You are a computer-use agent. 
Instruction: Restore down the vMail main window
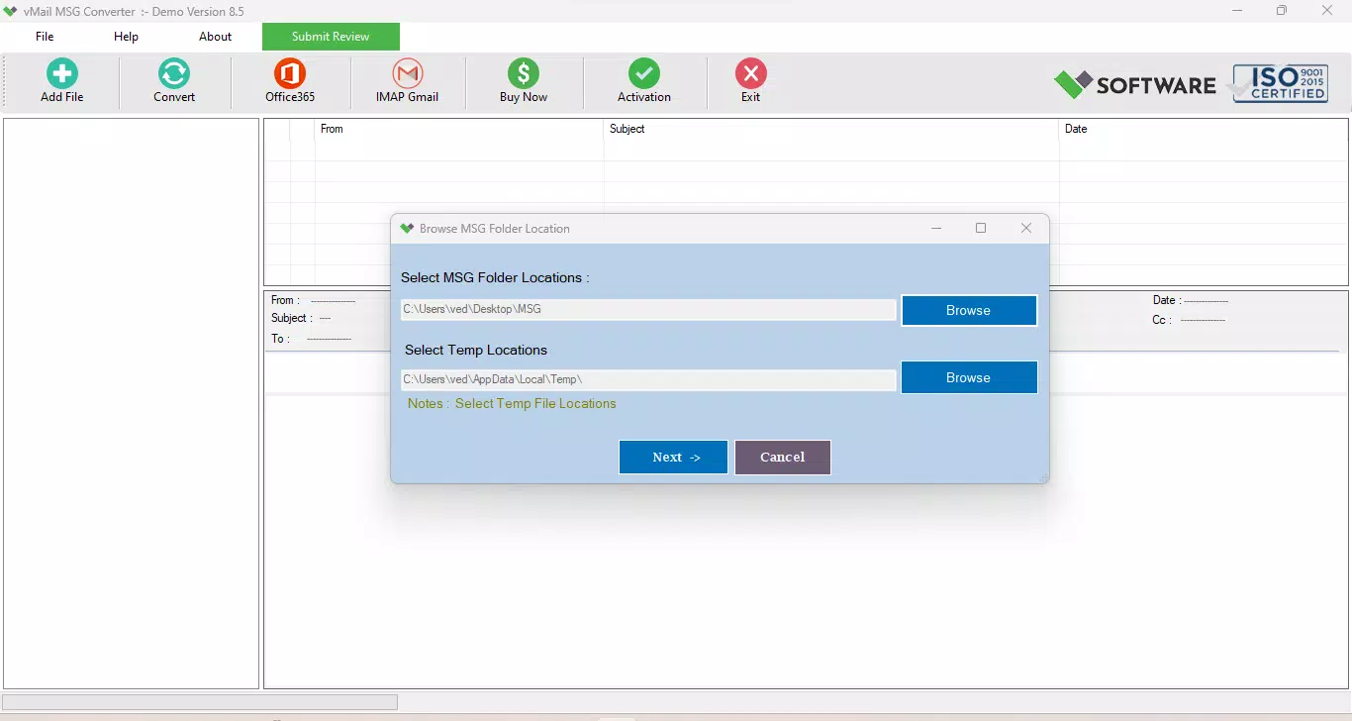(x=1282, y=11)
